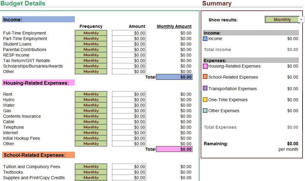Click the Initial Hookup Fees label
This screenshot has height=181, width=305.
tap(21, 138)
